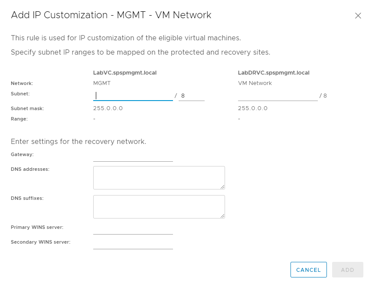This screenshot has width=372, height=287.
Task: Focus the Primary WINS server field
Action: (133, 229)
